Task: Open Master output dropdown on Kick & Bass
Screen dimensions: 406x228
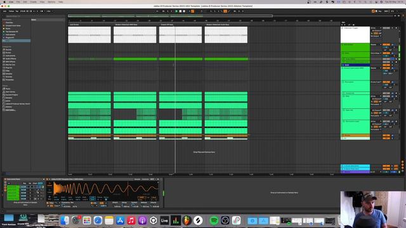Action: click(x=376, y=45)
